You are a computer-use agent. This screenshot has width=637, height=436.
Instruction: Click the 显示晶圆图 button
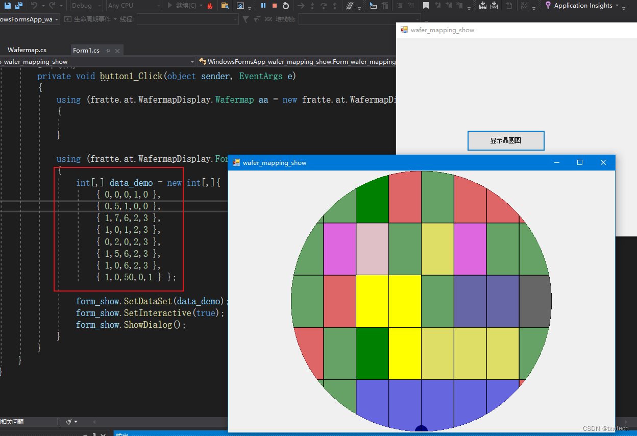[505, 140]
